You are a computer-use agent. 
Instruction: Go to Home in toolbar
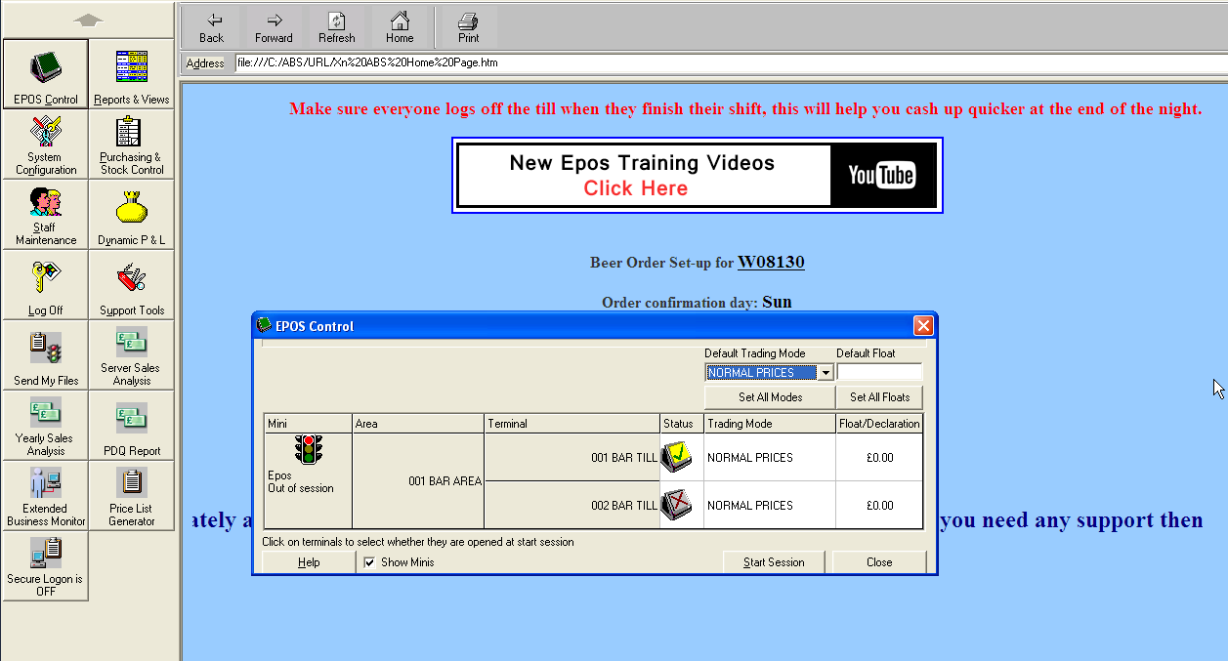400,27
